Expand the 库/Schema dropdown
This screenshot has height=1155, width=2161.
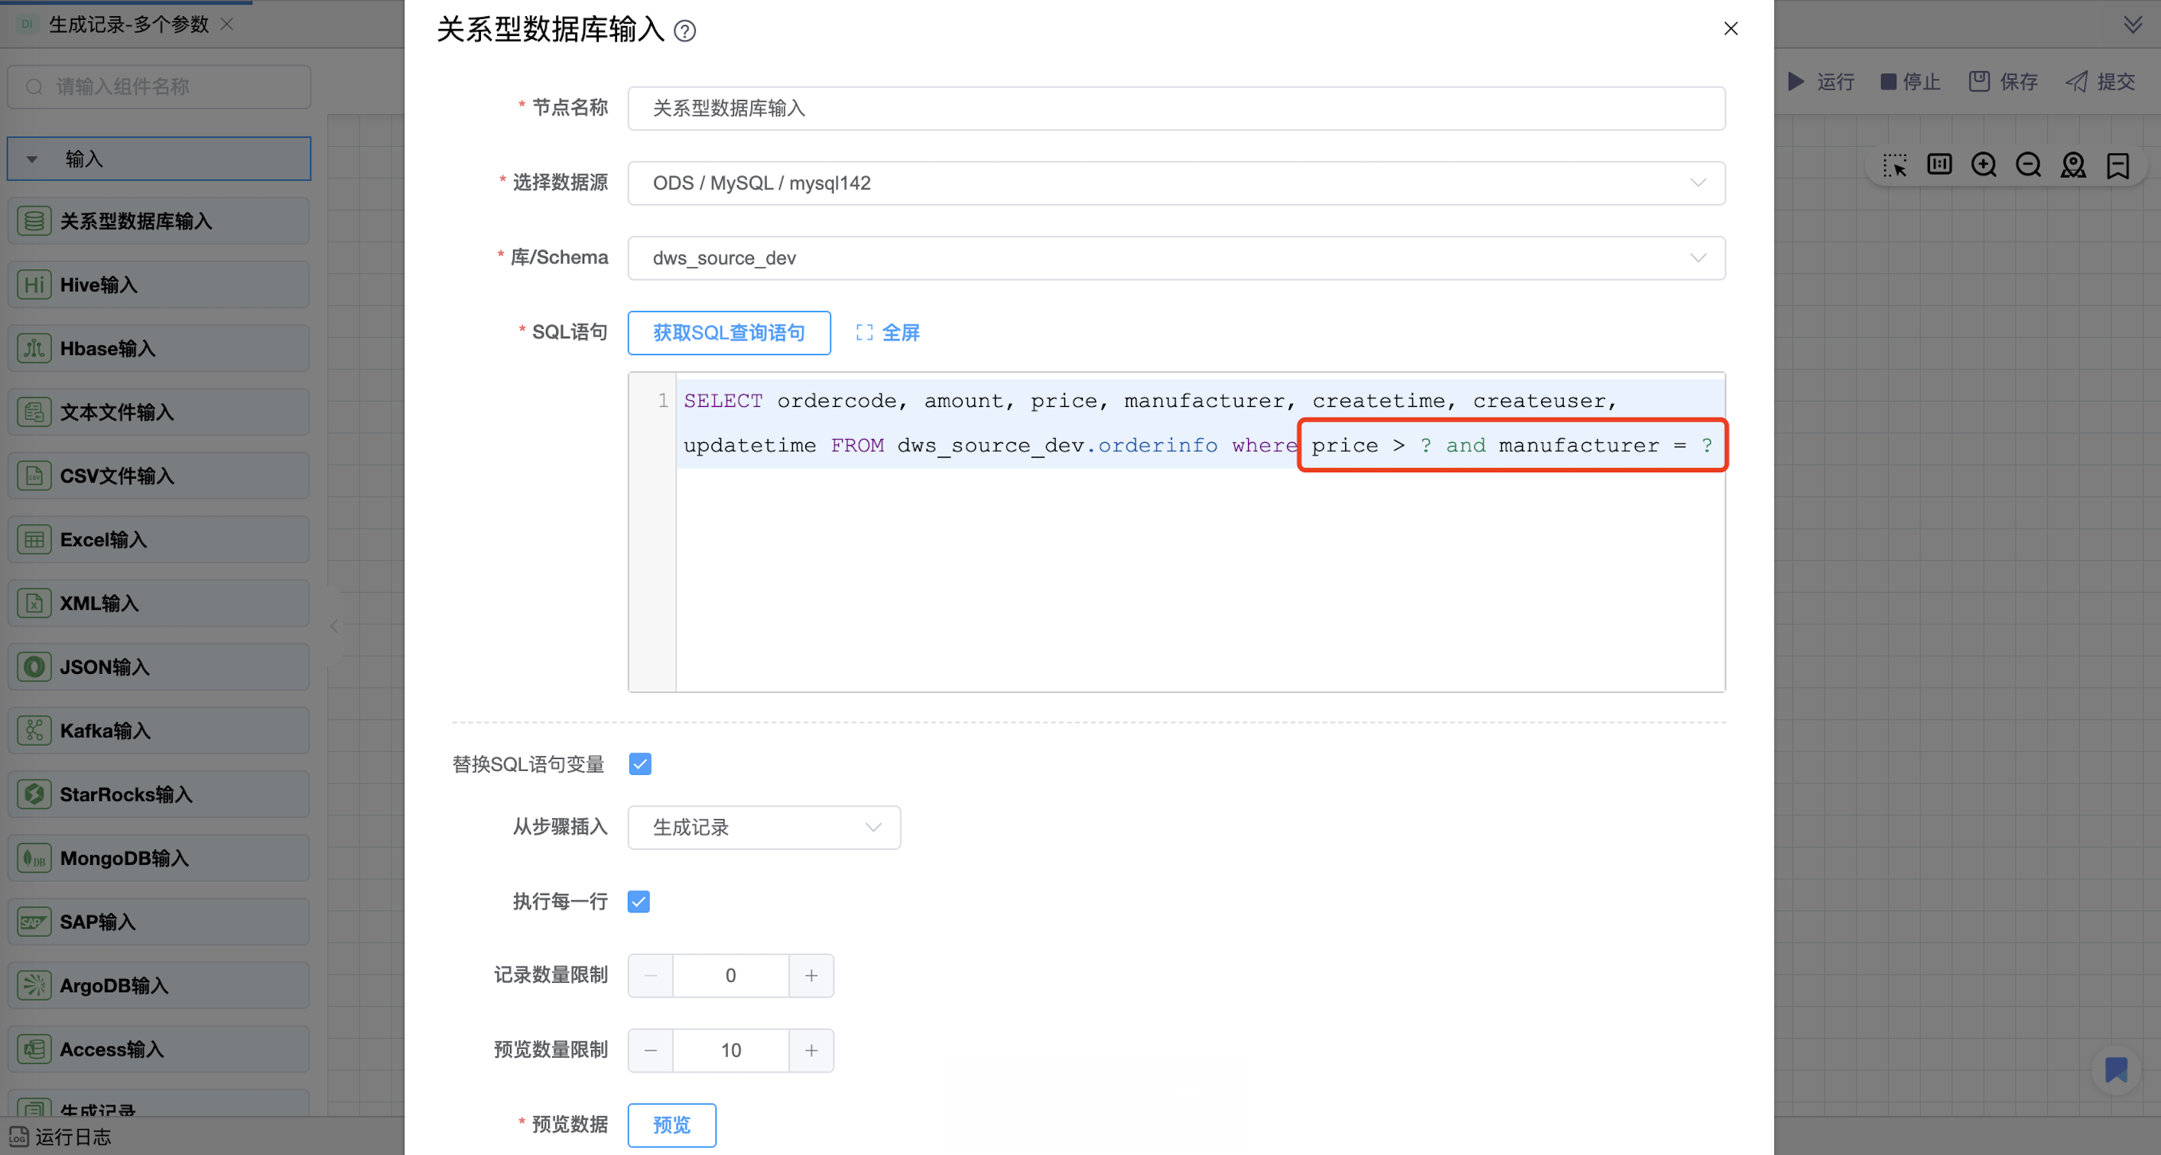[1175, 258]
